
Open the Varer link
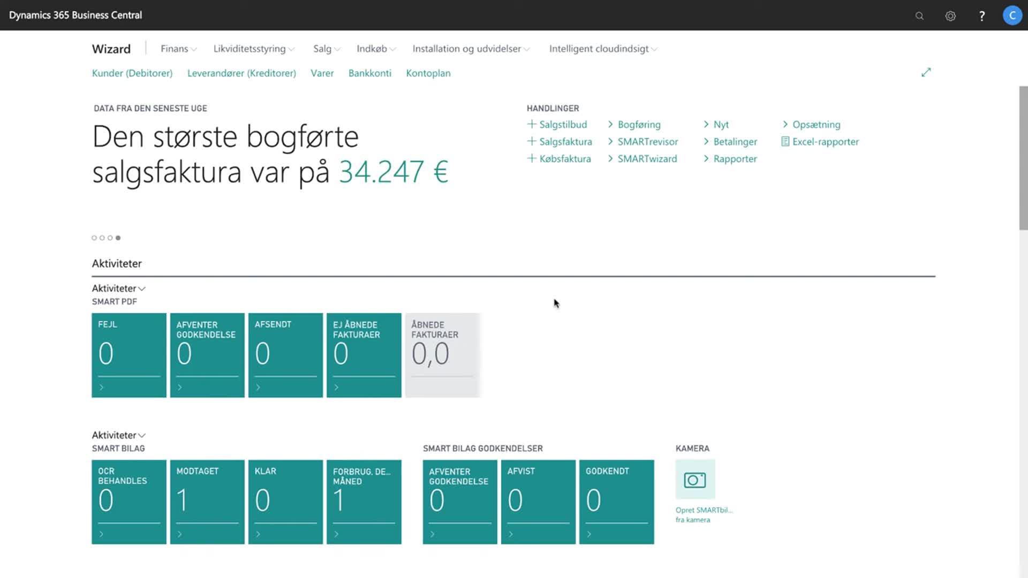click(322, 73)
